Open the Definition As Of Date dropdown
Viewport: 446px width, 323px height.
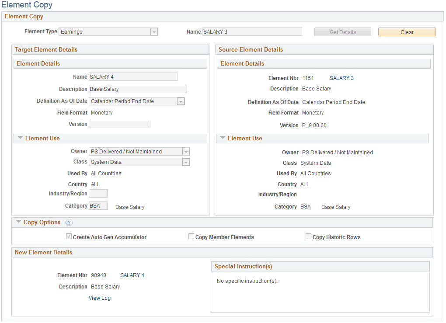click(180, 101)
